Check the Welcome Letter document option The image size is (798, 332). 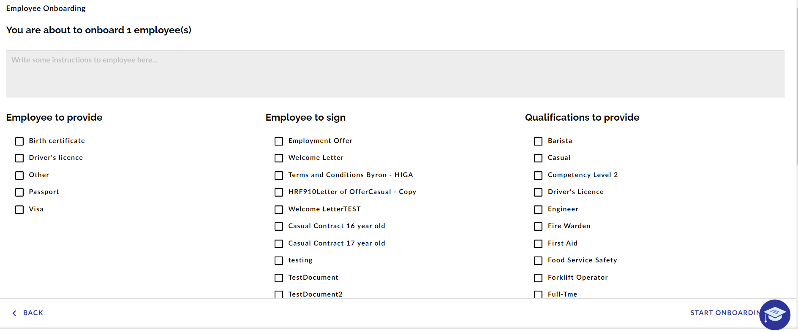[279, 158]
